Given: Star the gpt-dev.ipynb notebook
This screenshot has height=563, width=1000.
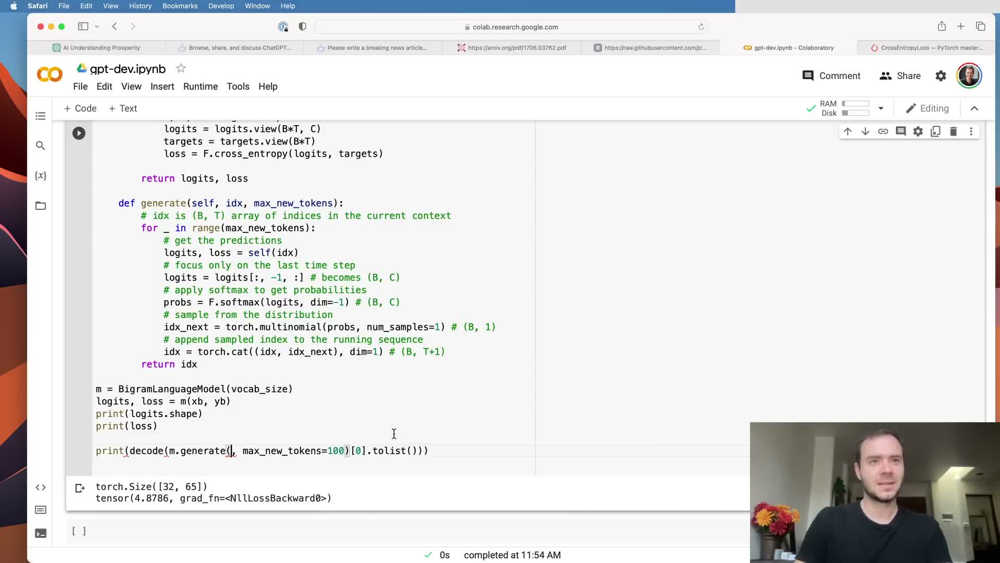Looking at the screenshot, I should point(181,68).
